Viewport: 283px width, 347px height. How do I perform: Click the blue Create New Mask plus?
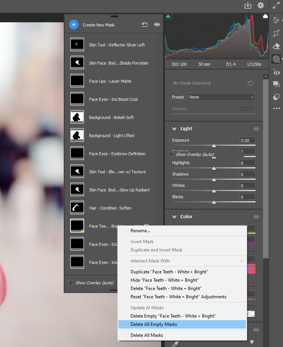[74, 25]
